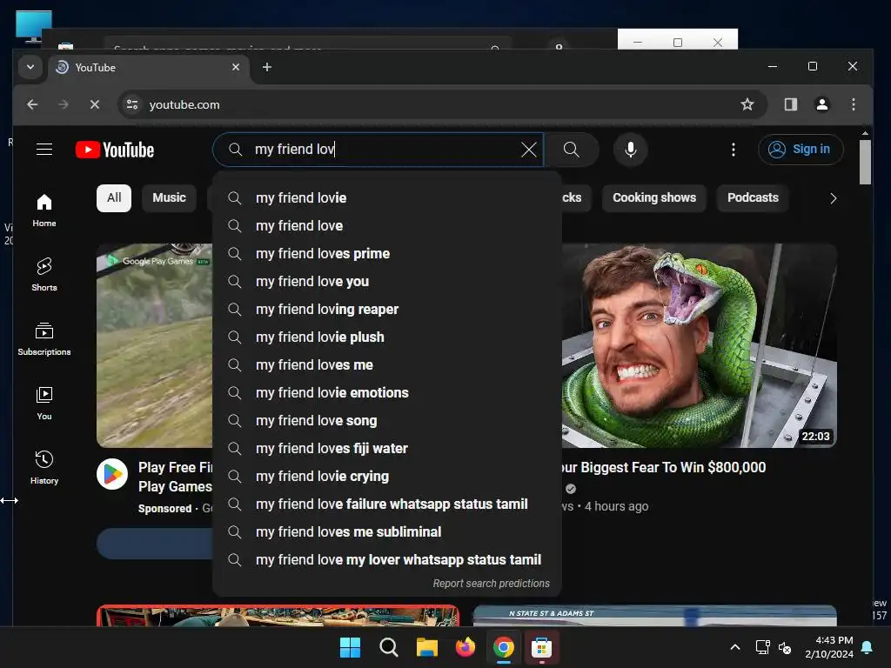Choose suggestion 'my friend lovie plush'
The image size is (891, 668).
tap(387, 337)
